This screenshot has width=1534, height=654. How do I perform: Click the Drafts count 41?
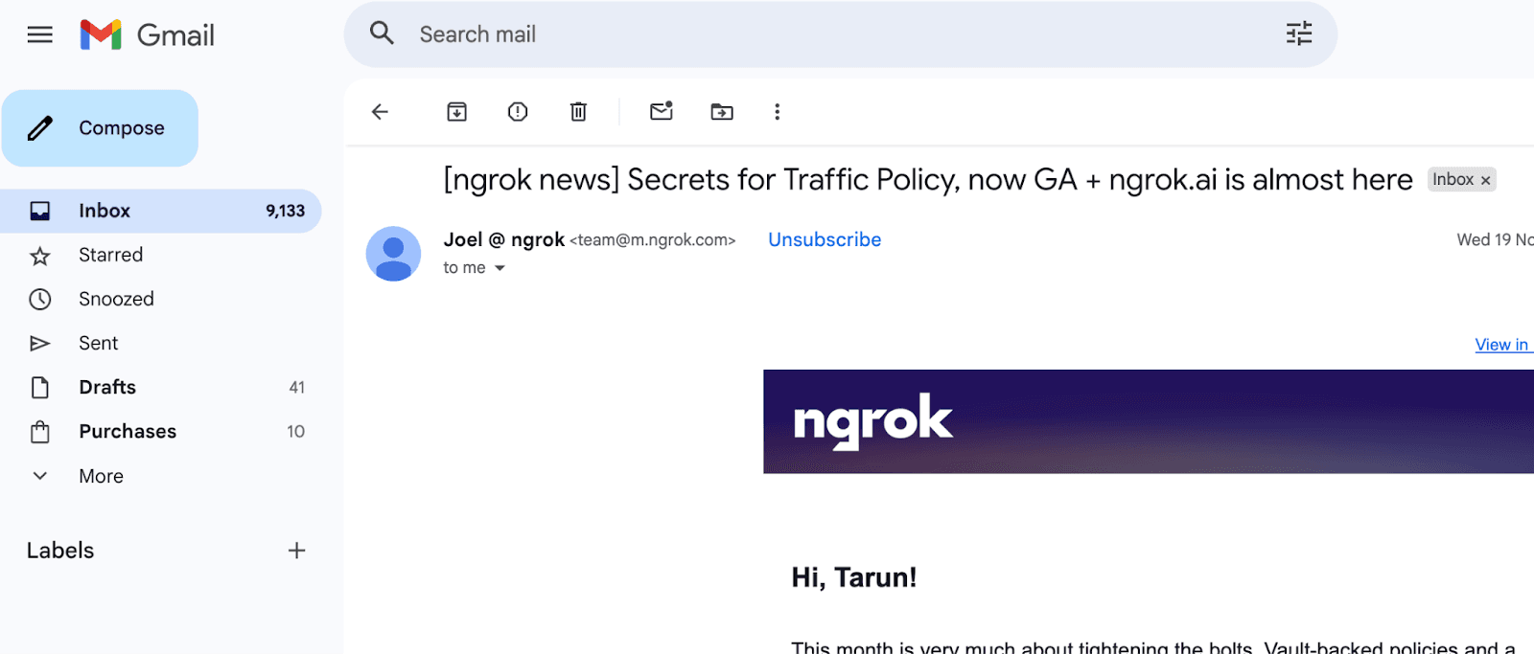click(297, 387)
